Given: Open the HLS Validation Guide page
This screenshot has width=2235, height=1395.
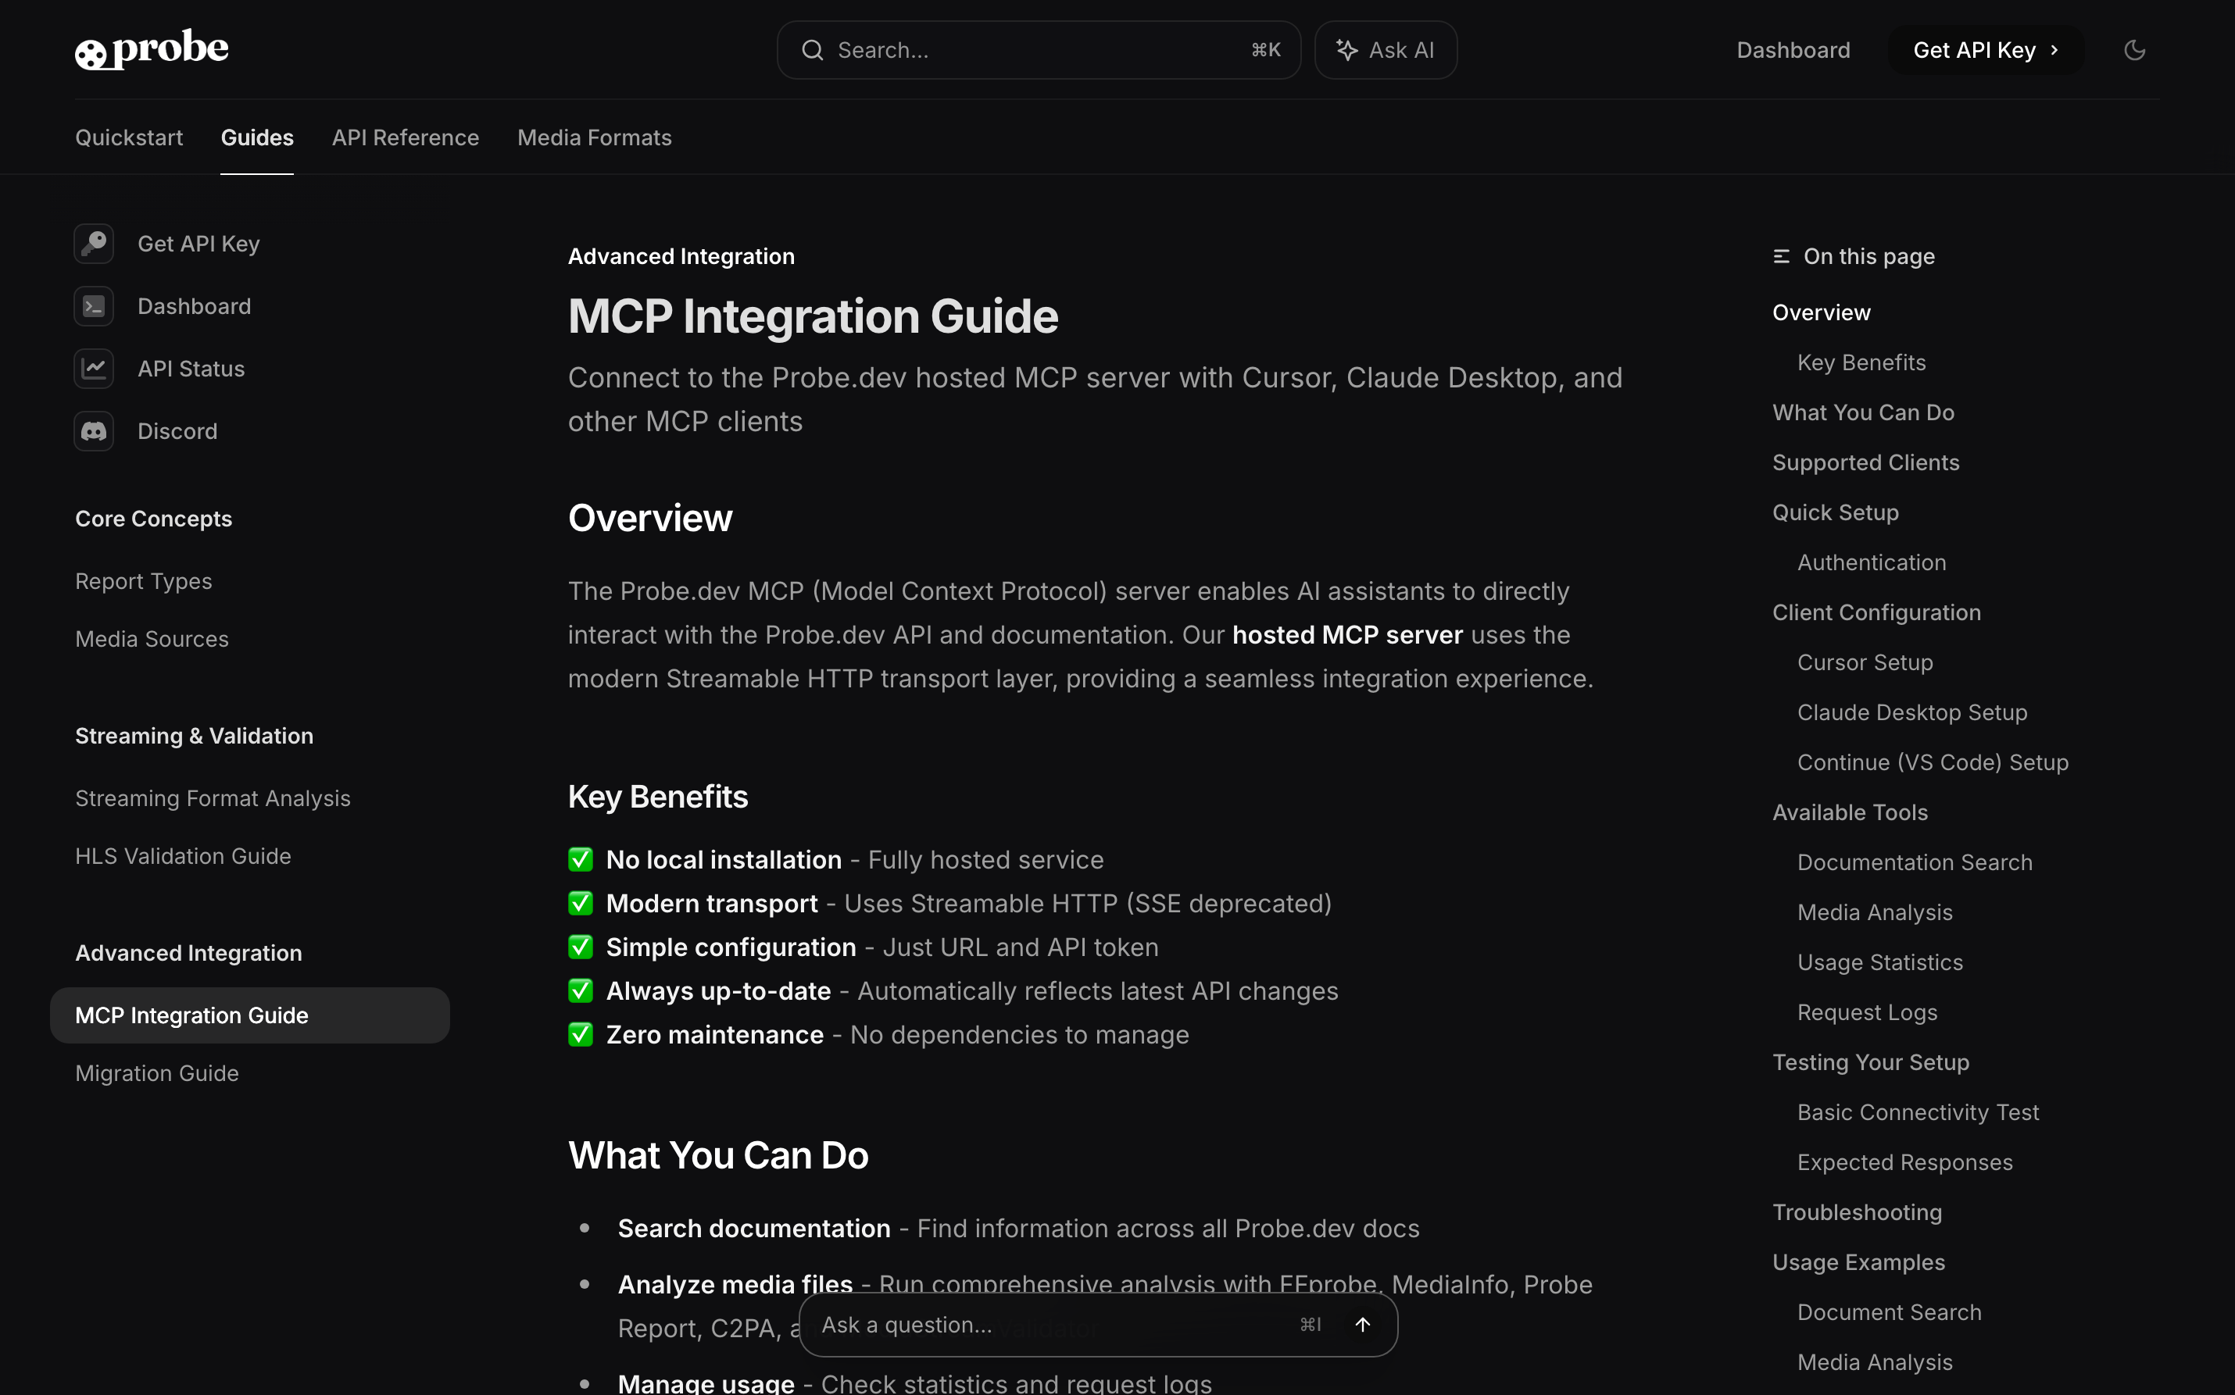Looking at the screenshot, I should tap(183, 856).
